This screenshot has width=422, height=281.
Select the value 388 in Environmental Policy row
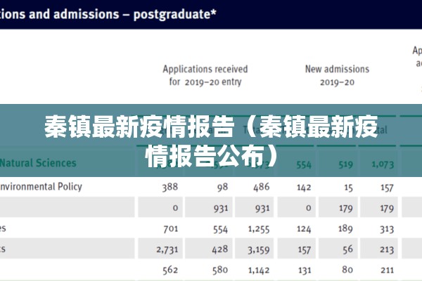coord(170,187)
